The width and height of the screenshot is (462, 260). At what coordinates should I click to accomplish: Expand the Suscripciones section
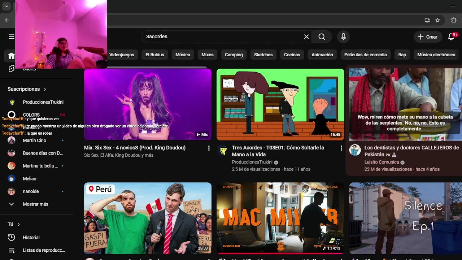[27, 89]
